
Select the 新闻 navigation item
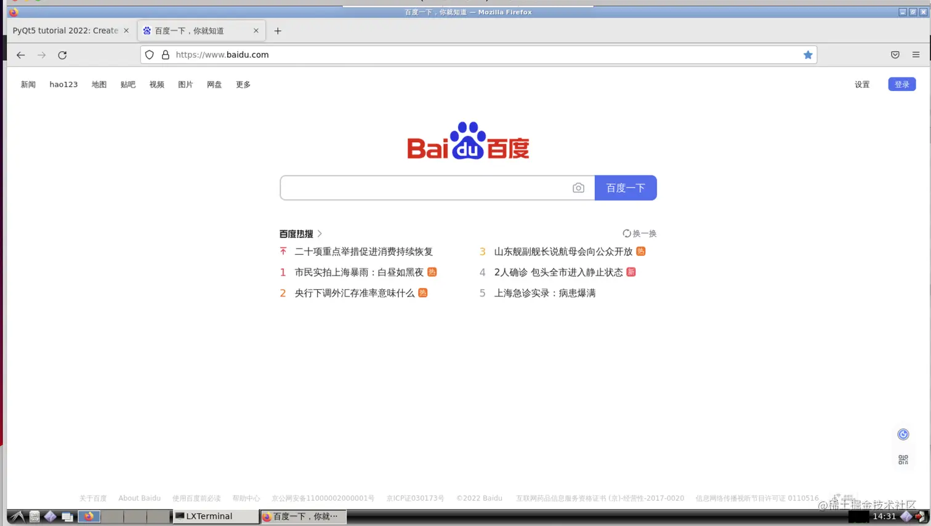tap(28, 84)
